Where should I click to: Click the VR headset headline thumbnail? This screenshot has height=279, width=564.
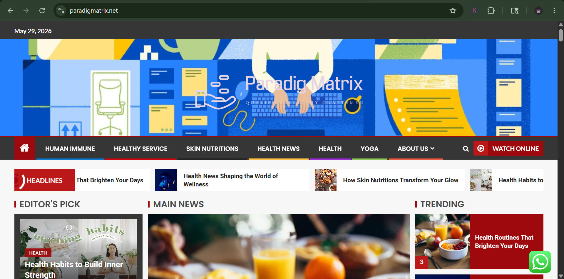166,180
